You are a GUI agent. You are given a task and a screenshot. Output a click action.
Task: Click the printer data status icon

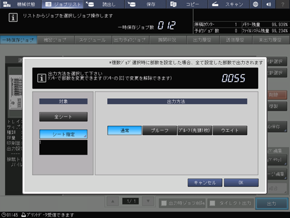pos(24,215)
